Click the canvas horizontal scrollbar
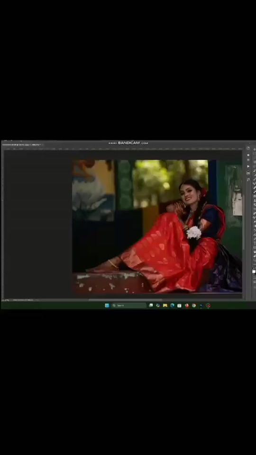 (x=125, y=300)
